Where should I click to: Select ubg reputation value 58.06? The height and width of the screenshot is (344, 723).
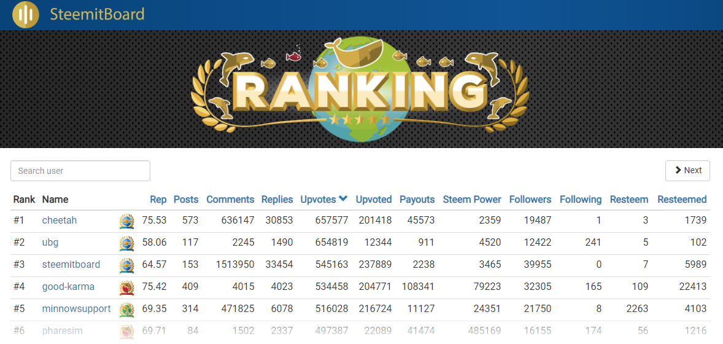[155, 243]
